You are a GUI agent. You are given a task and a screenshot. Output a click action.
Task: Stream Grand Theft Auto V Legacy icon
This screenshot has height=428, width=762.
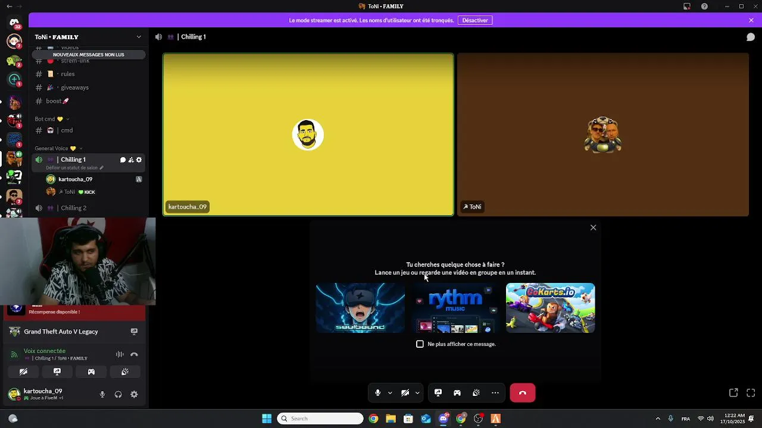tap(134, 332)
